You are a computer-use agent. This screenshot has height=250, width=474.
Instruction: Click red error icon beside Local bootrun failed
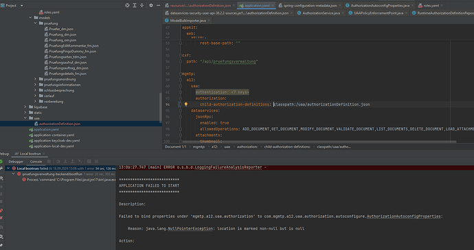pos(14,168)
